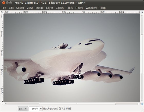Open the Windows menu
The image size is (144, 112).
pyautogui.click(x=91, y=8)
